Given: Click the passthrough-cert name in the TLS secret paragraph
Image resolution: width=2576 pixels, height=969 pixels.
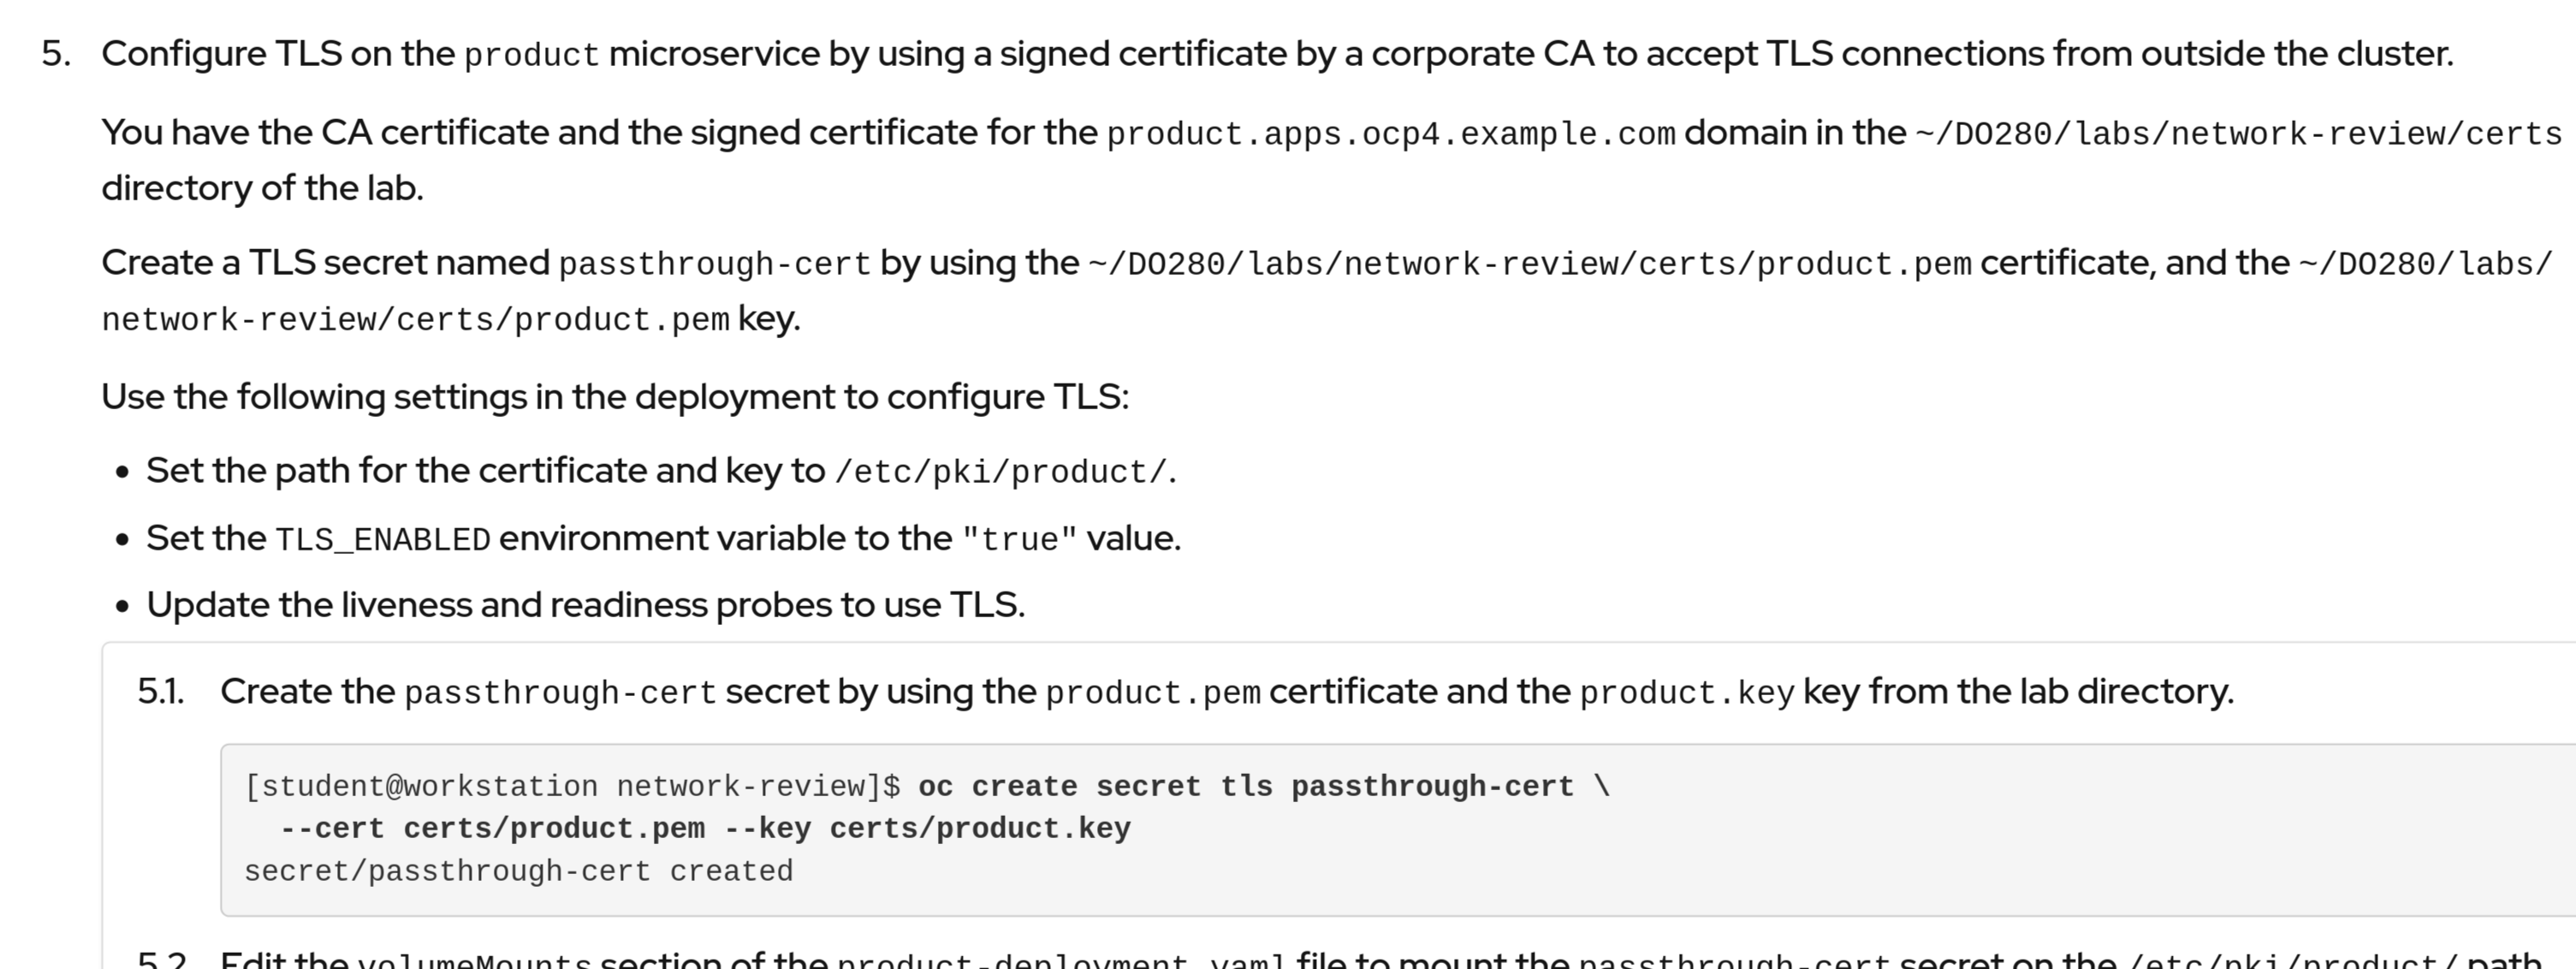Looking at the screenshot, I should point(714,264).
